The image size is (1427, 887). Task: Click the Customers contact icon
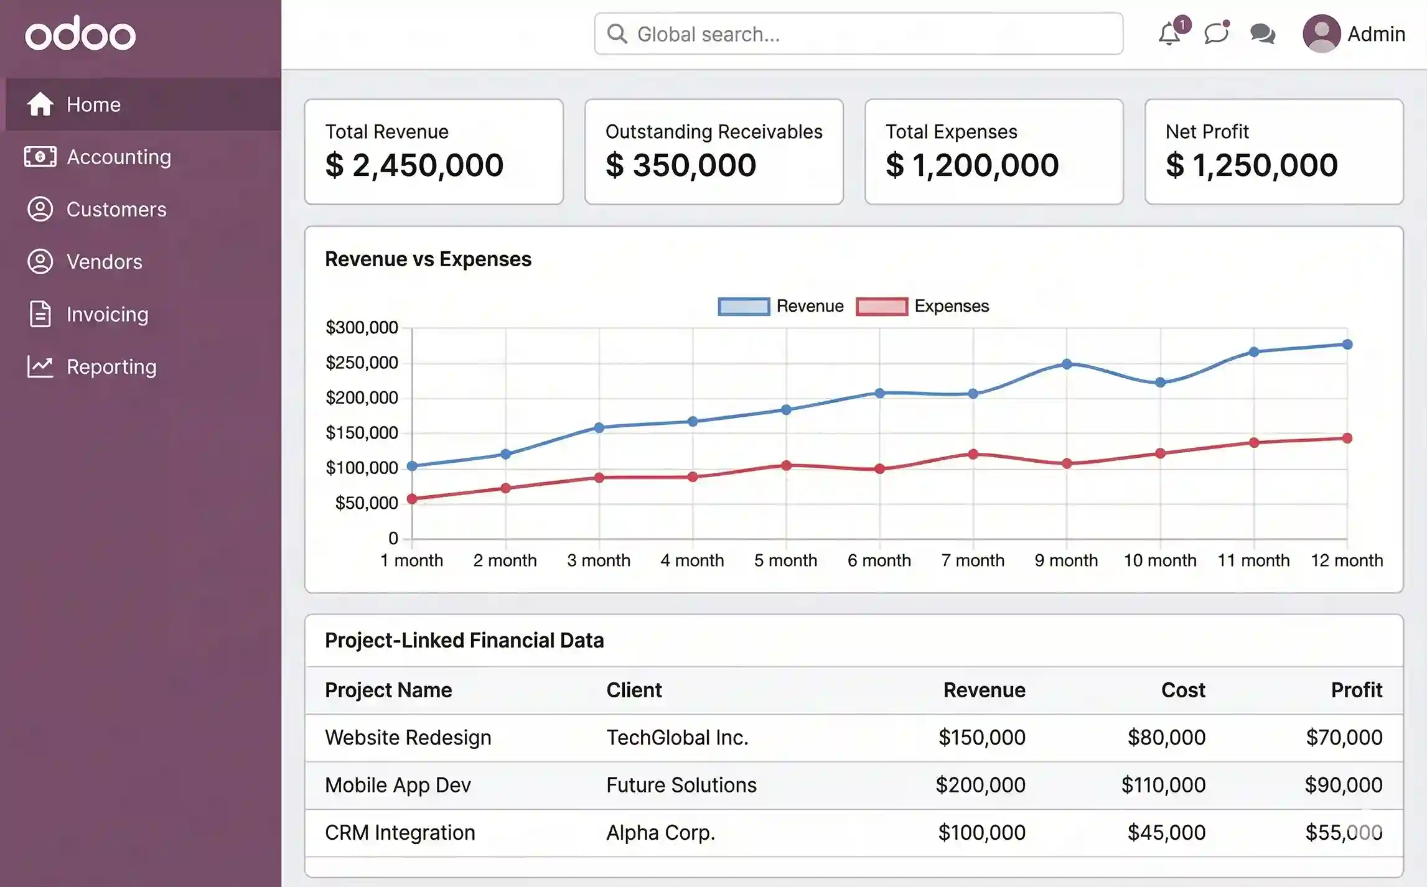click(40, 209)
